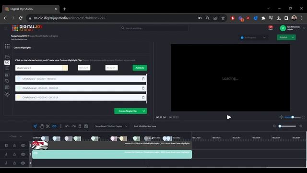Mute the preview with the speaker icon
The height and width of the screenshot is (173, 307).
coord(282,117)
